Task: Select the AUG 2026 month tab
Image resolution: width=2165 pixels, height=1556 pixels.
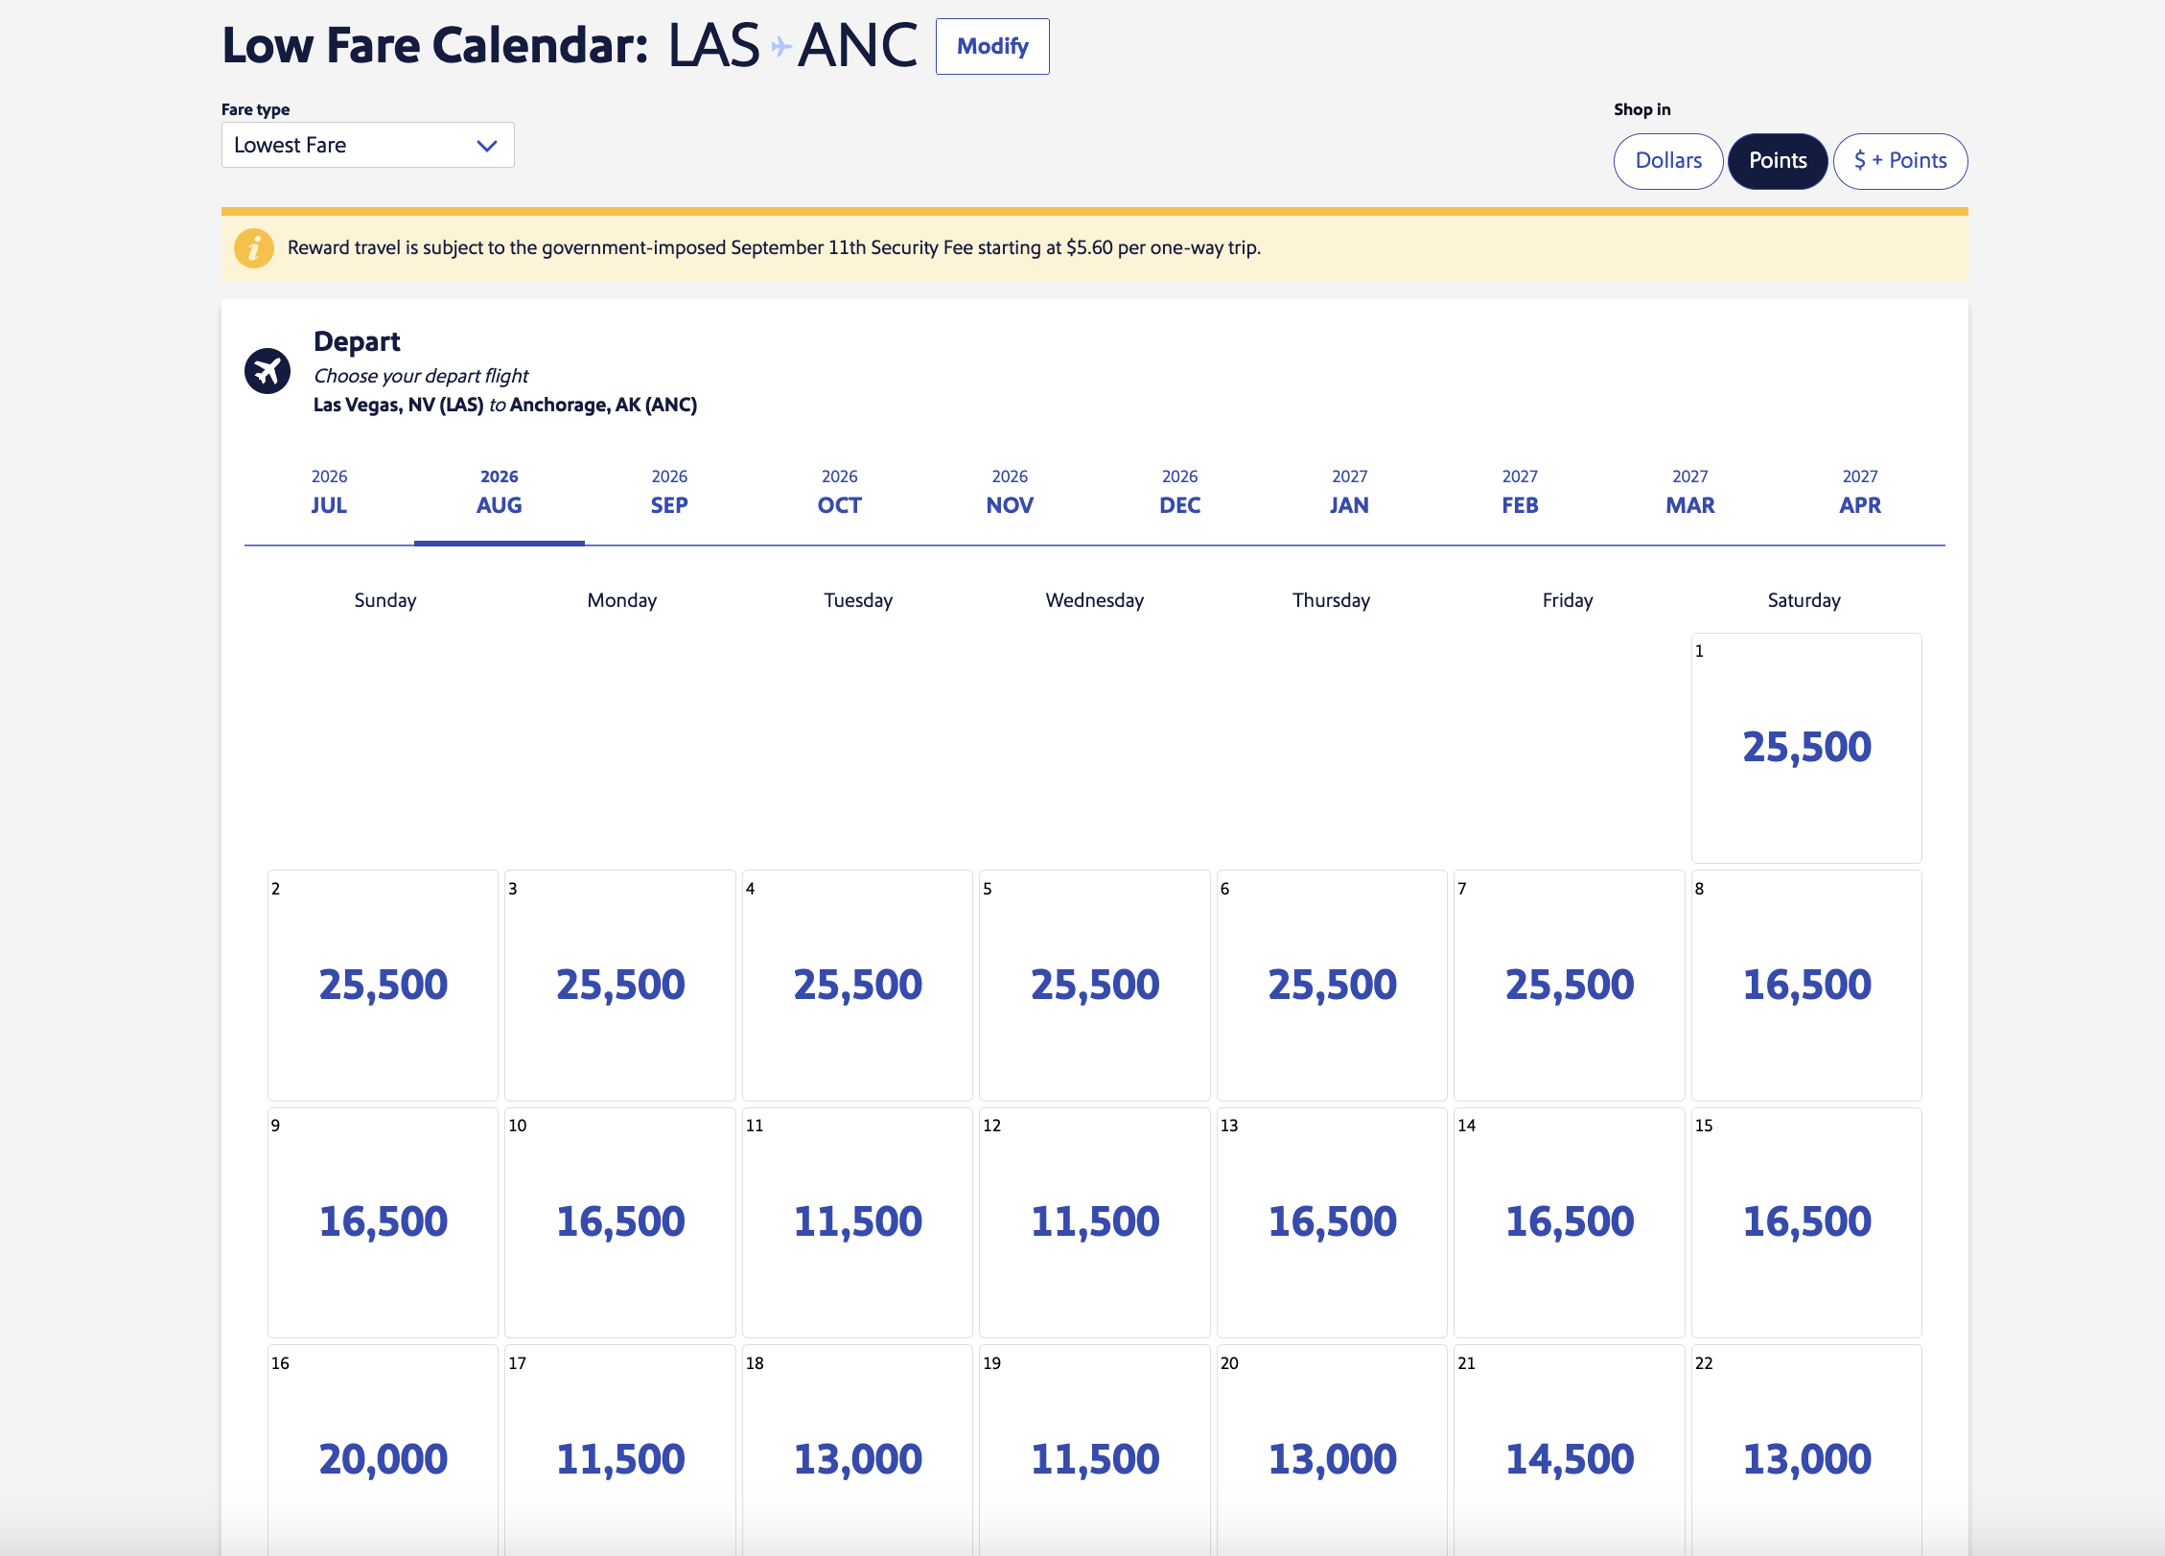Action: (500, 492)
